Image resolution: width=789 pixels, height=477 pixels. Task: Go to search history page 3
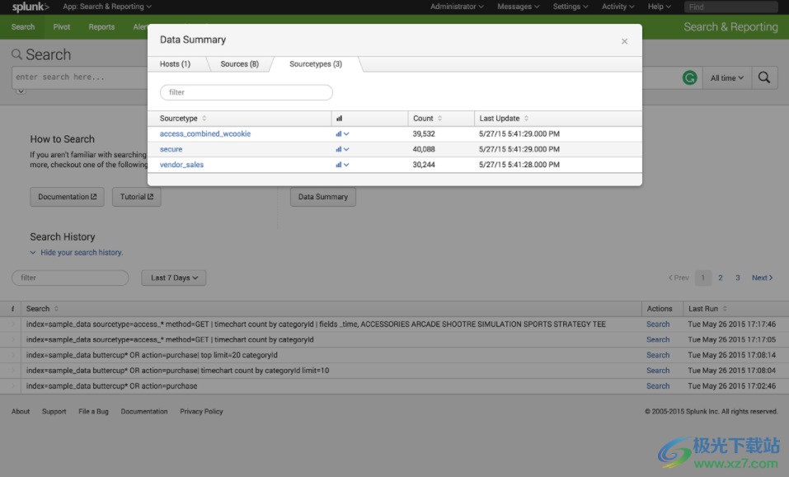pyautogui.click(x=738, y=278)
